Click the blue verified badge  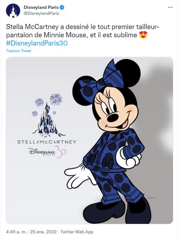[62, 7]
